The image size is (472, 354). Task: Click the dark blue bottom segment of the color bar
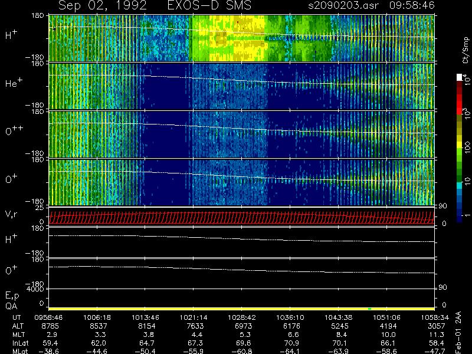460,218
